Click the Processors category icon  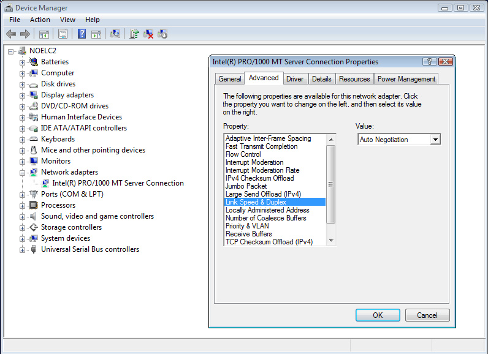point(34,205)
